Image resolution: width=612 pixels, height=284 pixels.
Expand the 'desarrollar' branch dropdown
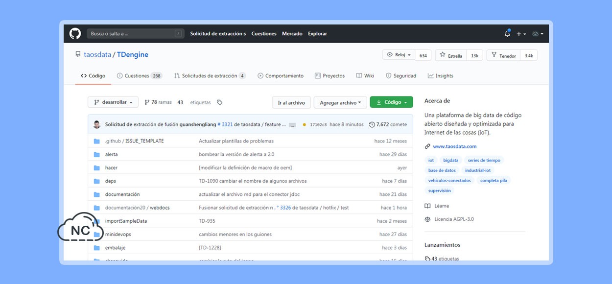(113, 102)
